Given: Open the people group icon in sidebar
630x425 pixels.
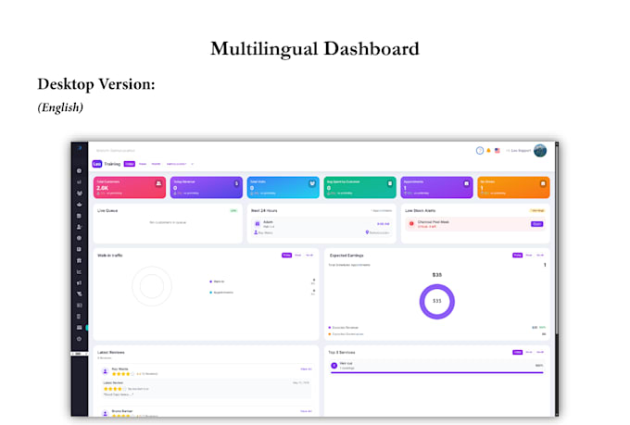Looking at the screenshot, I should [79, 194].
